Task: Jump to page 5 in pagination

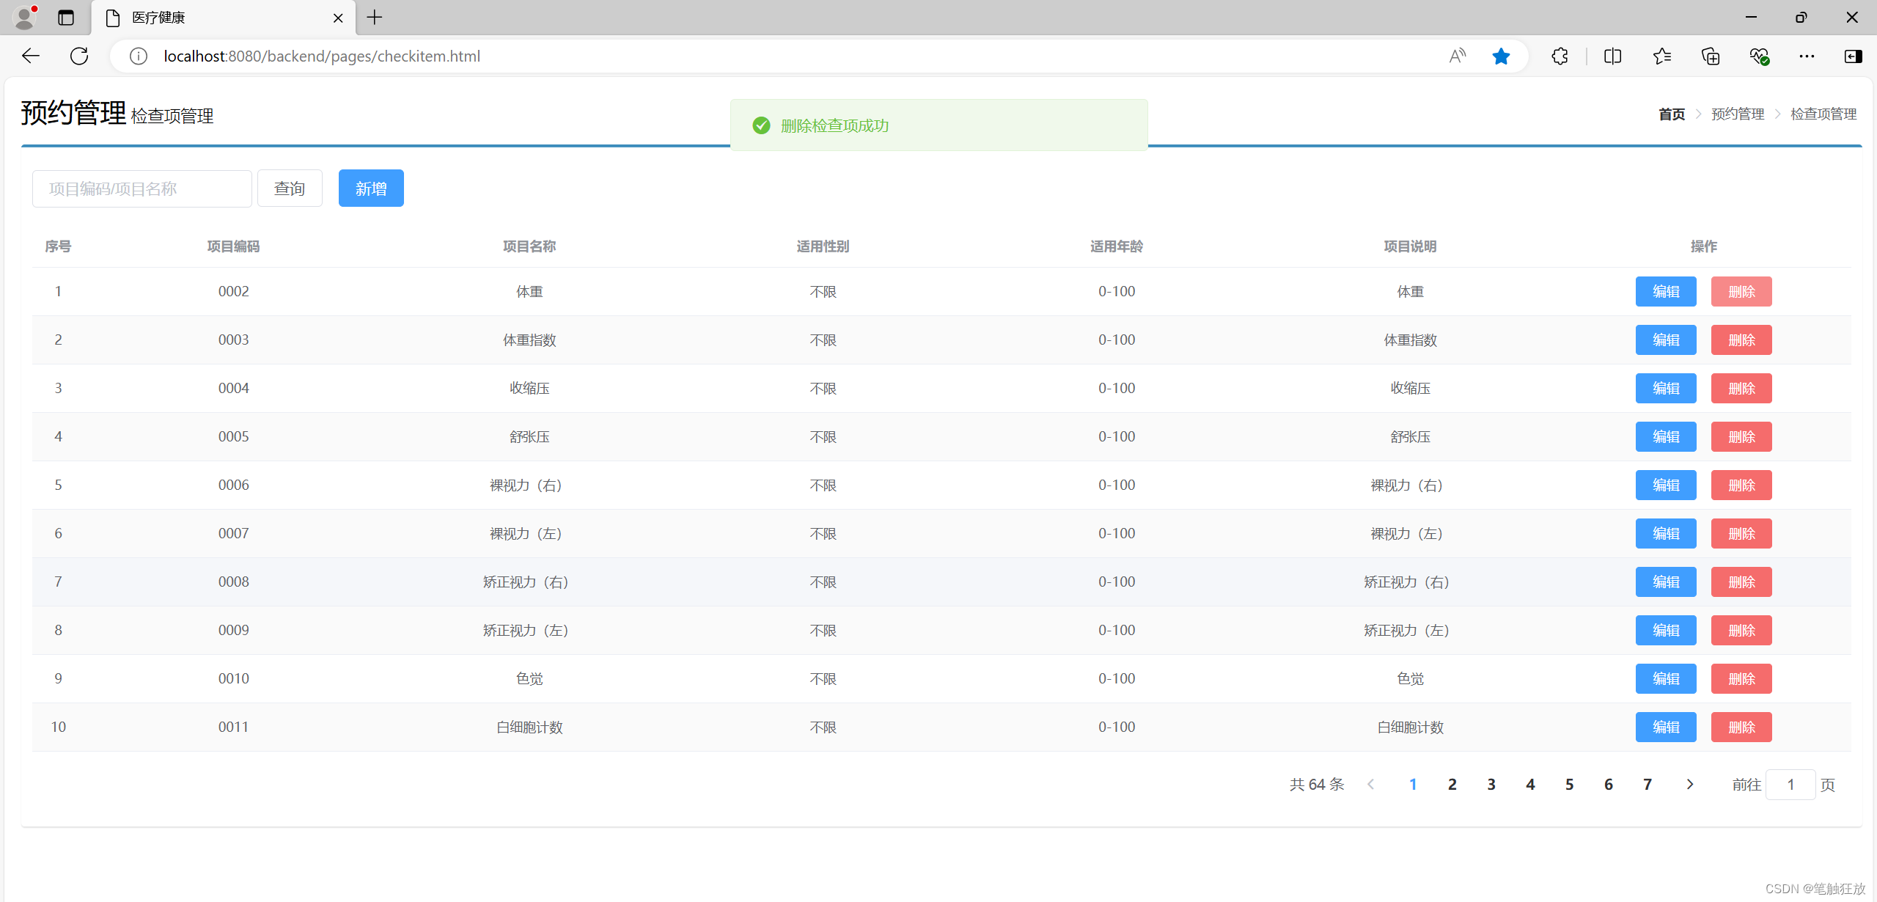Action: pyautogui.click(x=1569, y=785)
